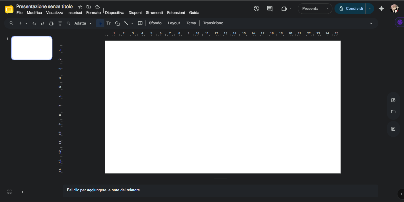Screen dimensions: 404x202
Task: Open the comments history icon
Action: (x=270, y=9)
